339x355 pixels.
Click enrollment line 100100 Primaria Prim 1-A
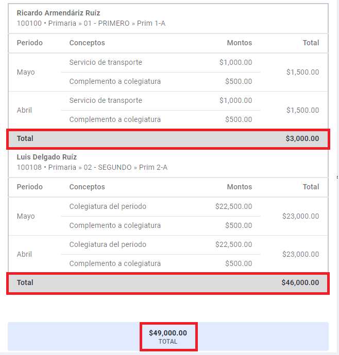(91, 23)
